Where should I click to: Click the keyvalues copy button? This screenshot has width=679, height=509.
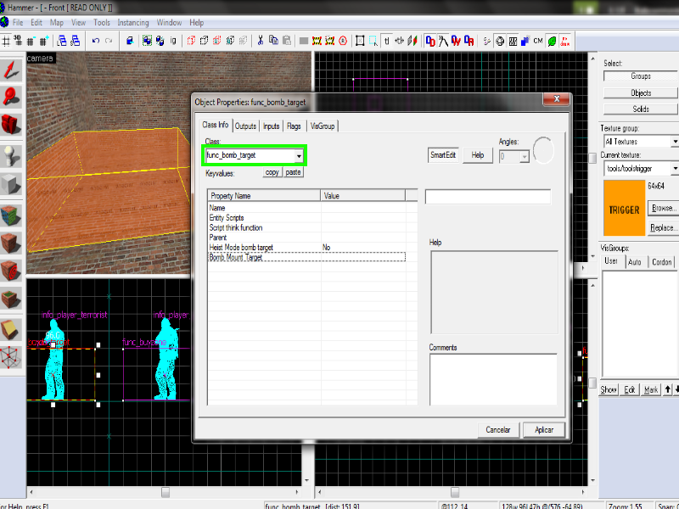coord(272,172)
